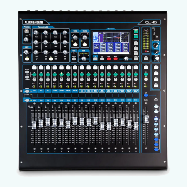Select channel 5 with its green Sel key
Viewport: 187px width, 187px height.
61,75
